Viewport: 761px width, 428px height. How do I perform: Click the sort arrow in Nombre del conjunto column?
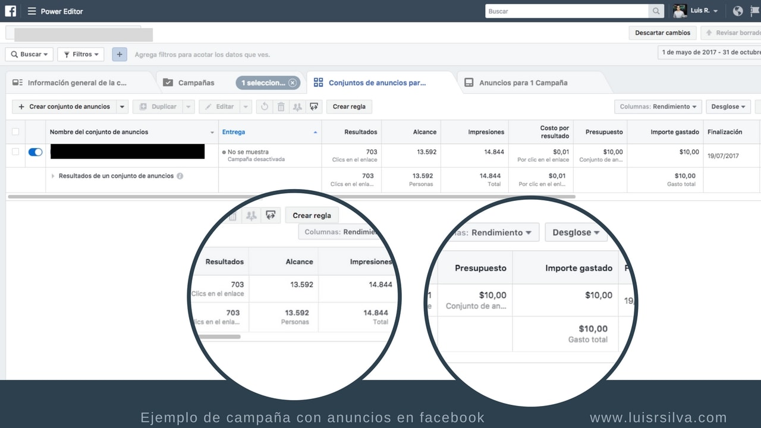[212, 132]
